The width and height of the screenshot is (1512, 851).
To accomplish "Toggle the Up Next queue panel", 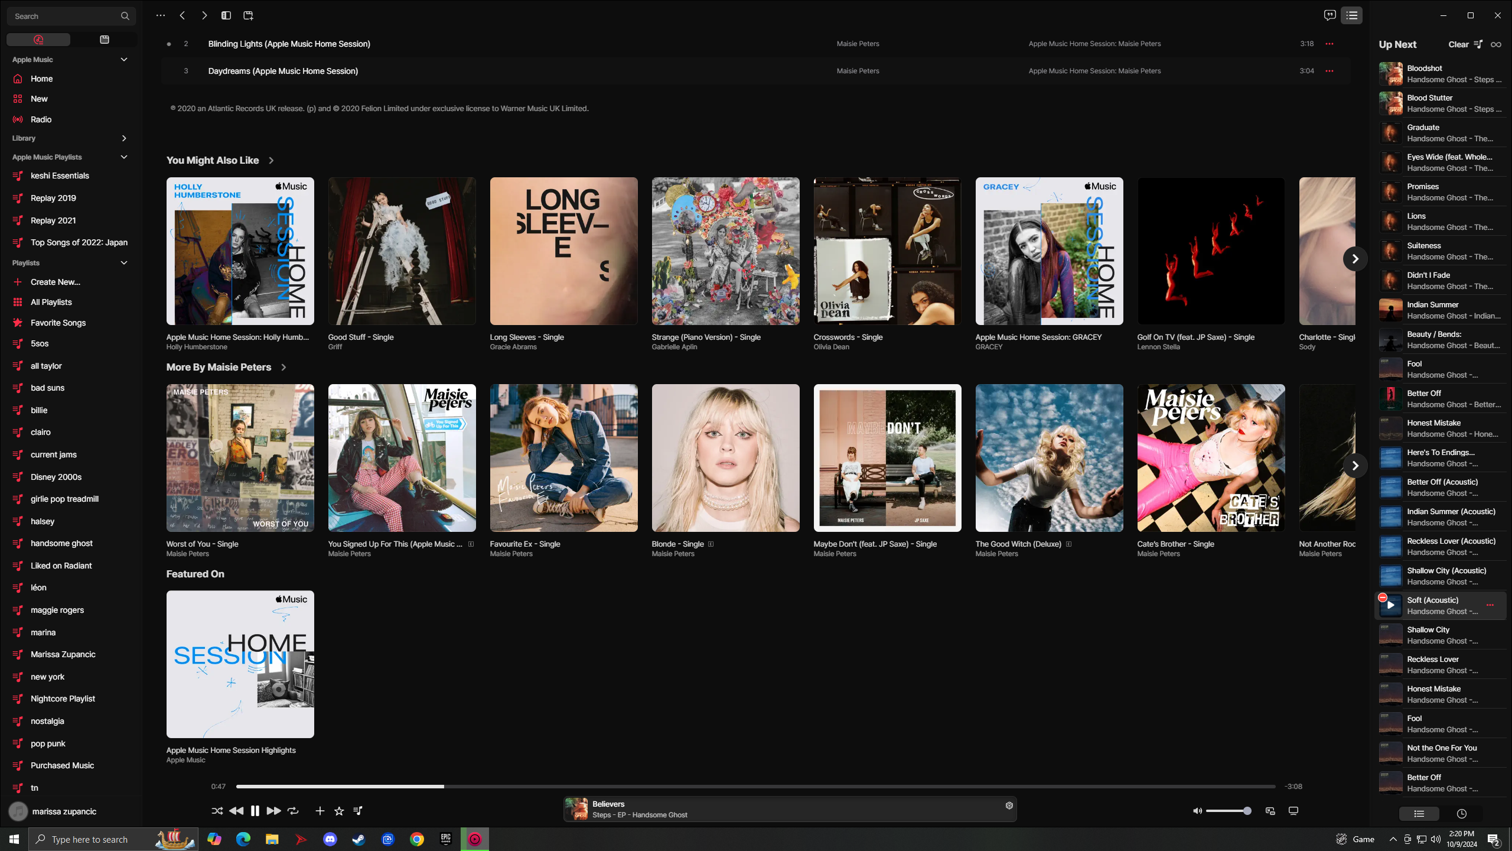I will click(1352, 15).
